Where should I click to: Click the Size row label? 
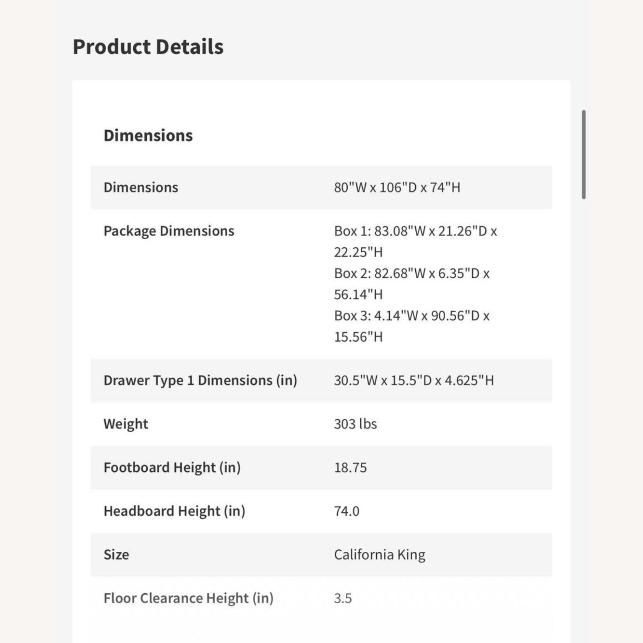click(x=116, y=555)
